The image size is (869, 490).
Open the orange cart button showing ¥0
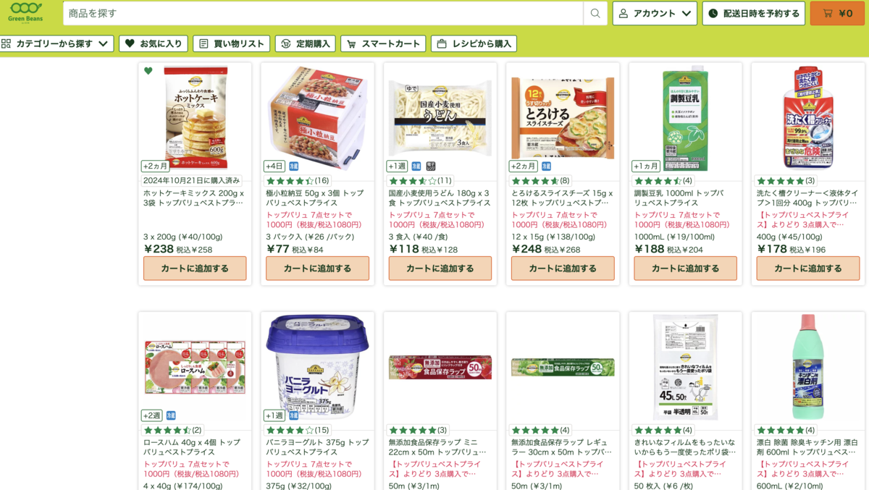coord(837,13)
